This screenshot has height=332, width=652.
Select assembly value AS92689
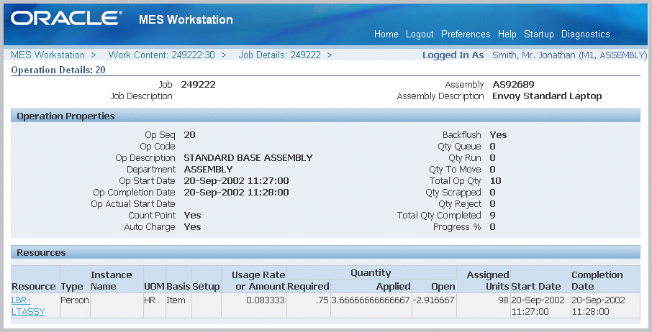[x=514, y=85]
